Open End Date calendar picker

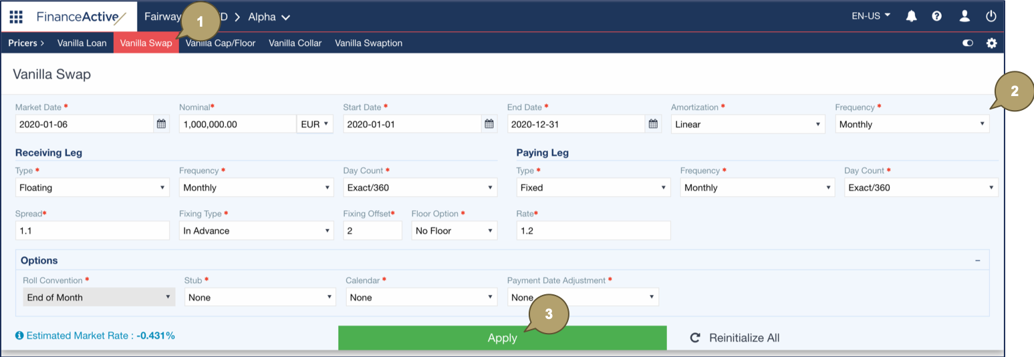653,124
